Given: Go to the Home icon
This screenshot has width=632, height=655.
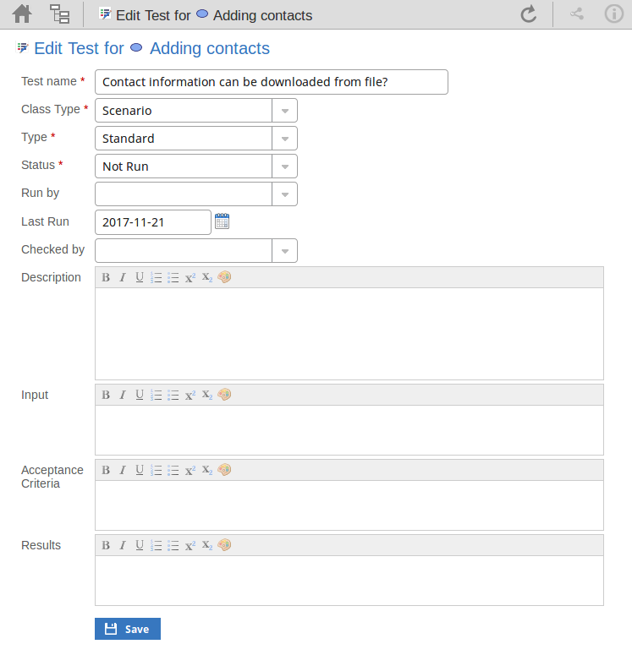Looking at the screenshot, I should tap(22, 14).
